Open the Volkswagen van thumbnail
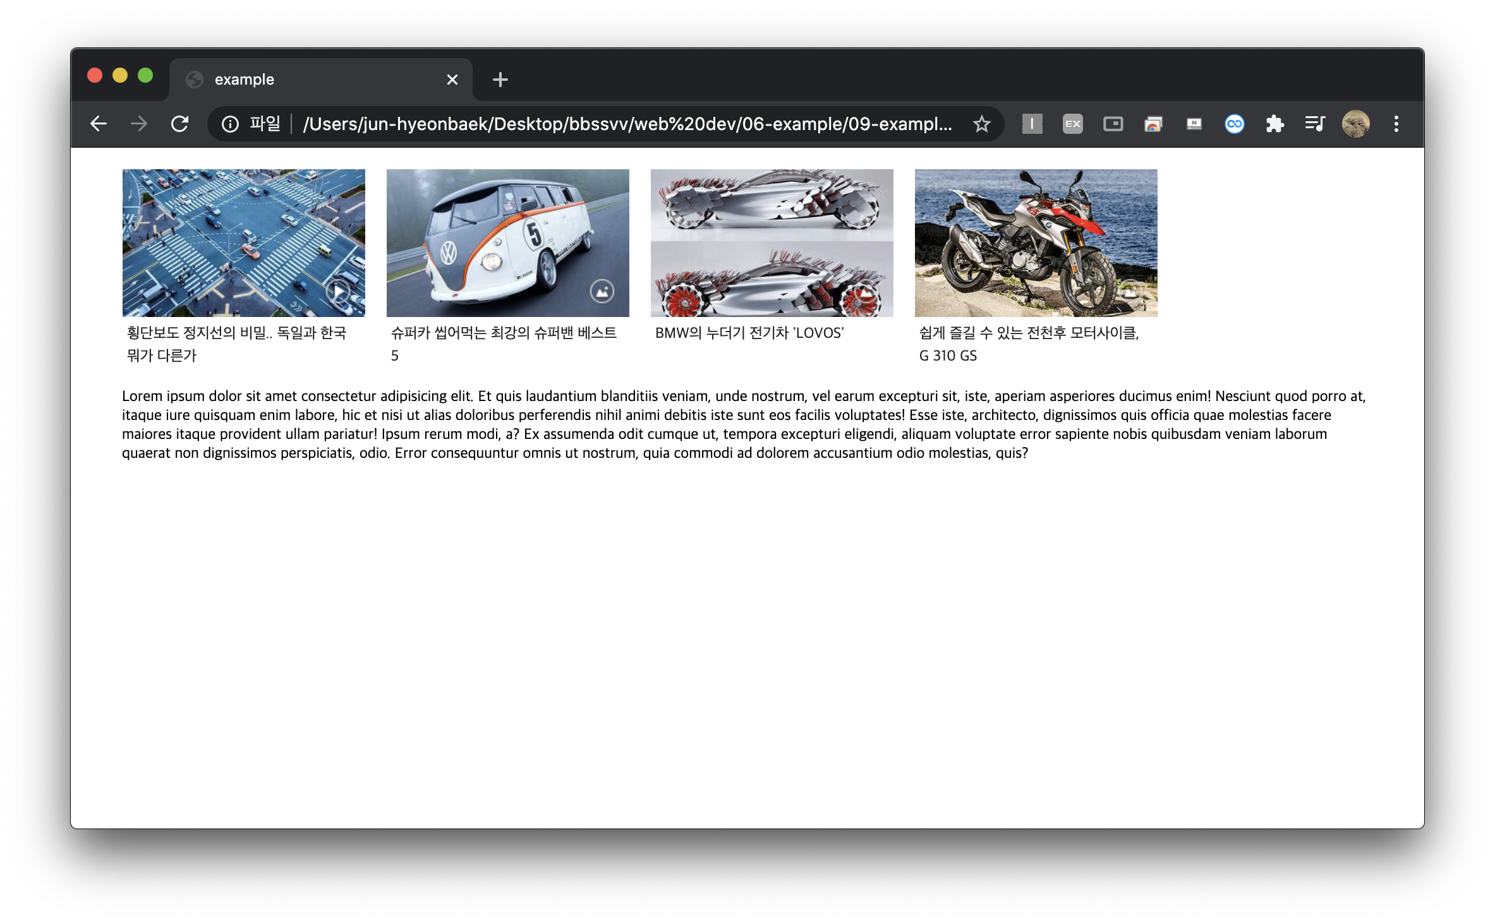Image resolution: width=1495 pixels, height=922 pixels. coord(507,243)
